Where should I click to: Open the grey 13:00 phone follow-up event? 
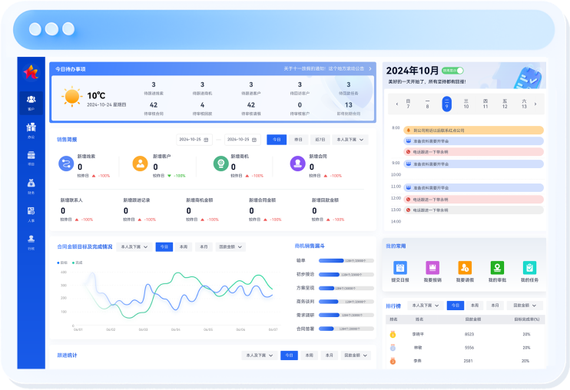(474, 210)
